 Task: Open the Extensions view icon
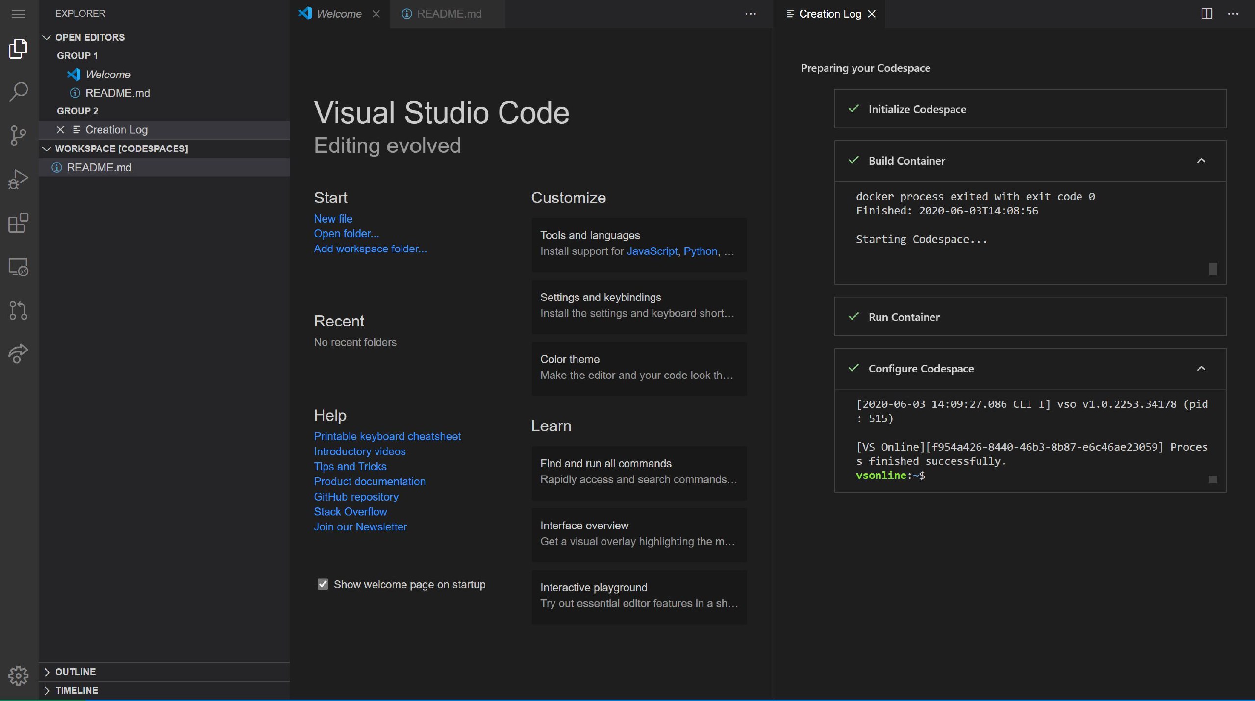pos(18,223)
